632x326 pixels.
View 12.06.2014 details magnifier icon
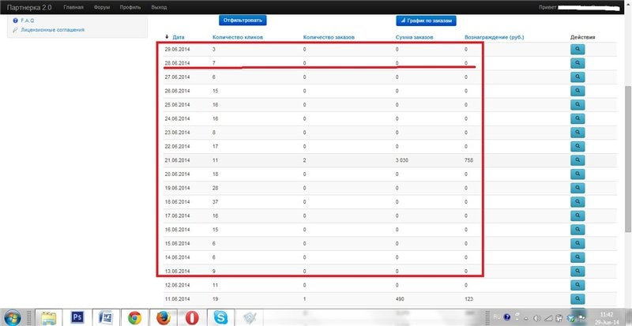coord(577,285)
